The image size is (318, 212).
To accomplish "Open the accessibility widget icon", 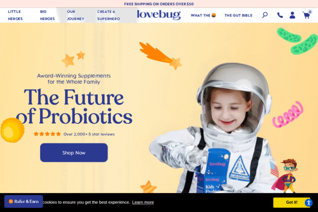I will pyautogui.click(x=308, y=202).
